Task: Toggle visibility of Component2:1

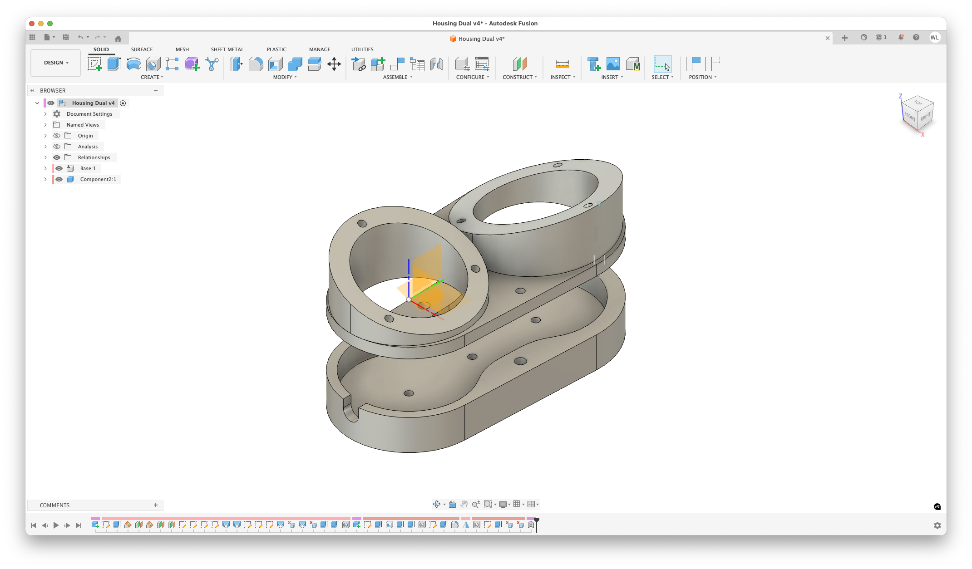Action: [x=59, y=179]
